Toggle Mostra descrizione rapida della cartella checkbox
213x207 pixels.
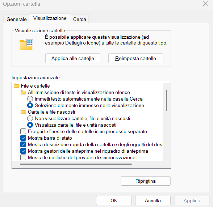pyautogui.click(x=23, y=144)
